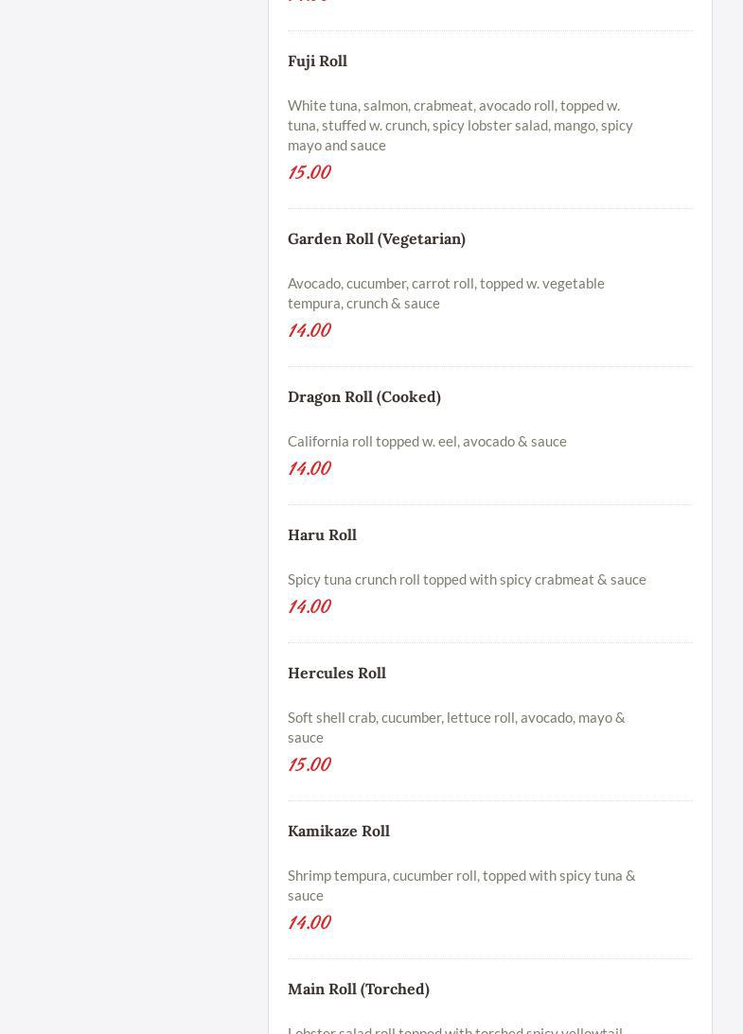Click the lobster salad roll description
The height and width of the screenshot is (1034, 743).
coord(454,1028)
